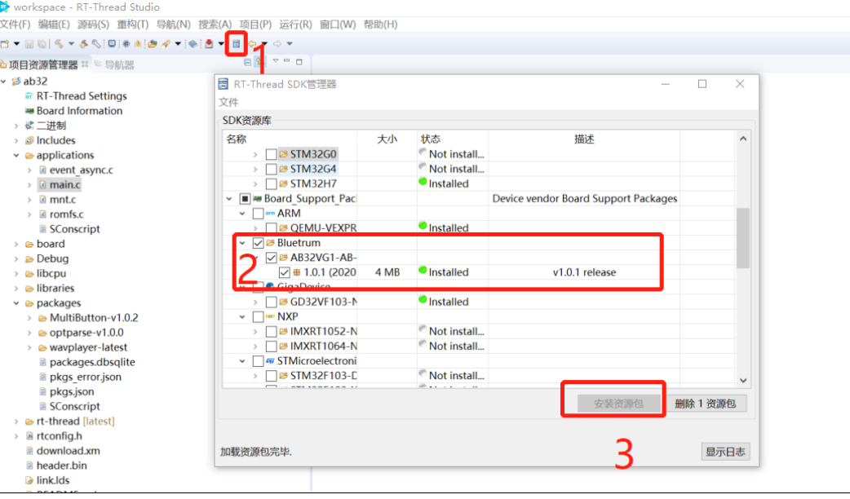Go back with the yellow arrow icon
Viewport: 850px width, 499px height.
253,44
